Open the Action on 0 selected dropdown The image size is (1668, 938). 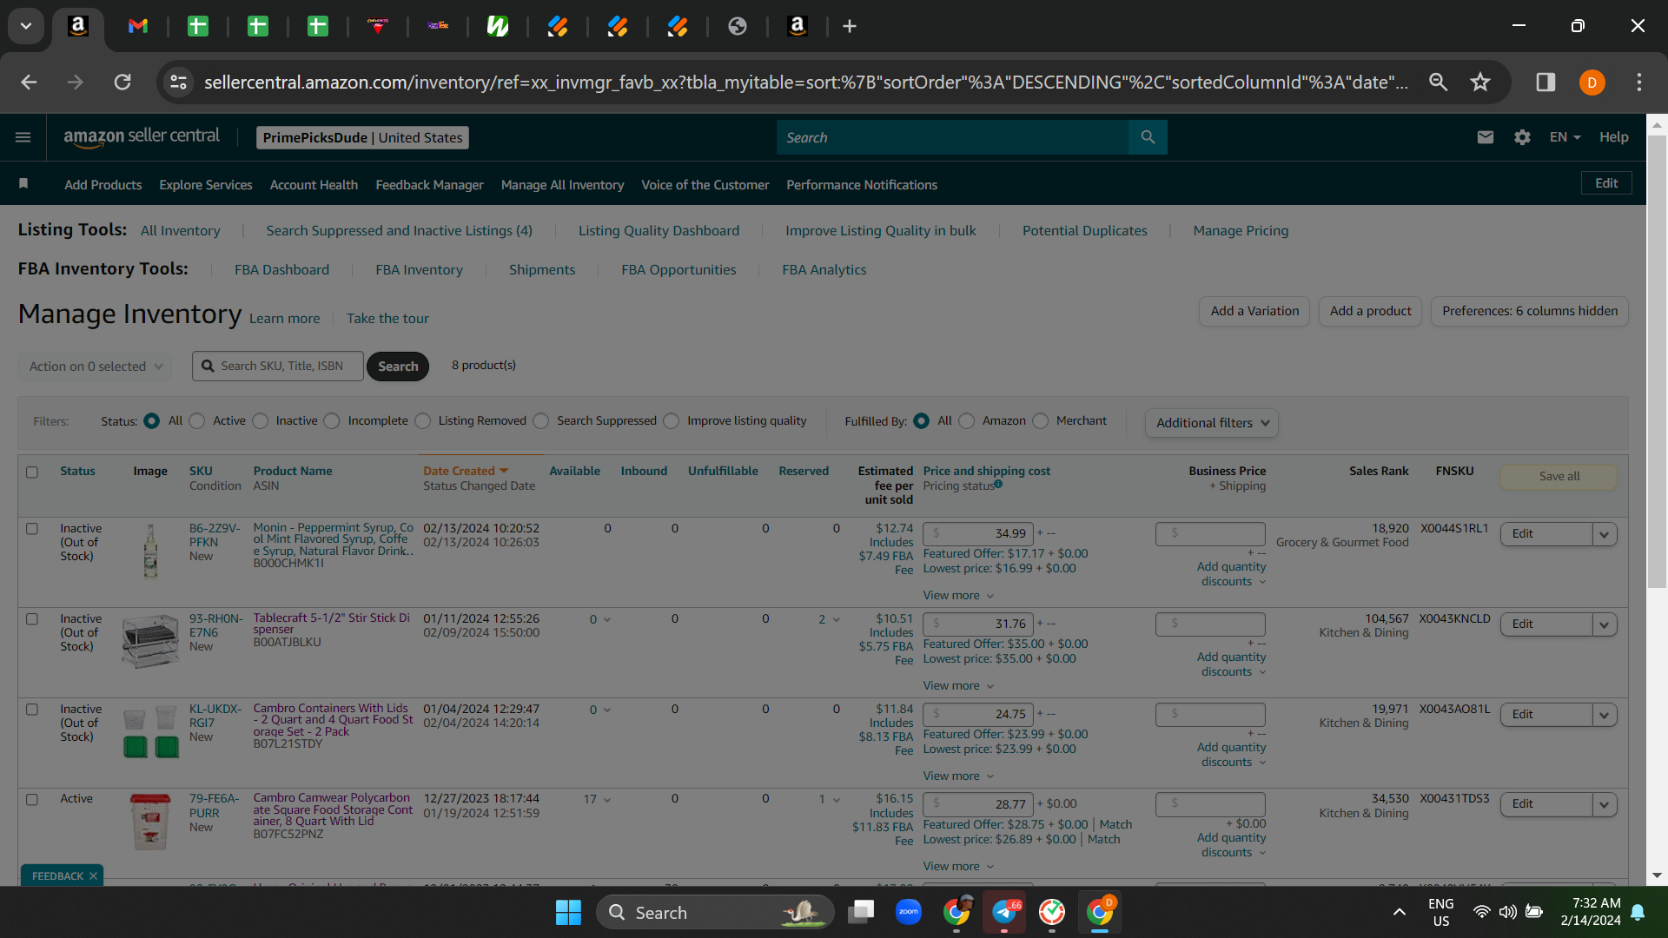click(96, 367)
